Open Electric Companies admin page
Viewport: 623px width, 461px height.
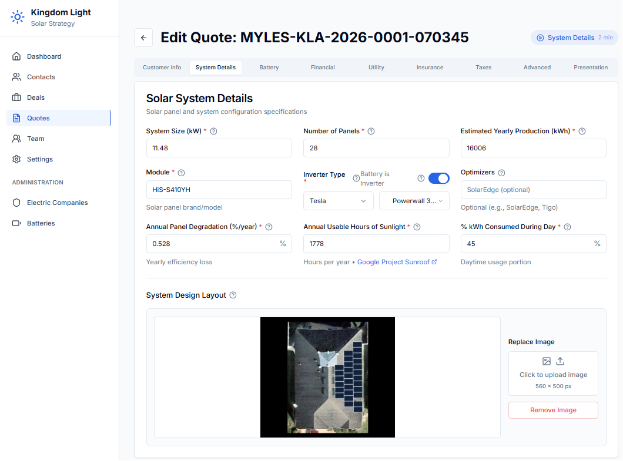click(59, 203)
